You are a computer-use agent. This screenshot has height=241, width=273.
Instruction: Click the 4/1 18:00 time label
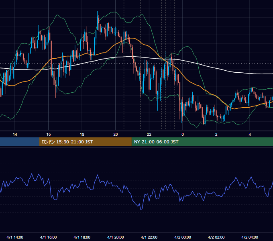pyautogui.click(x=82, y=237)
